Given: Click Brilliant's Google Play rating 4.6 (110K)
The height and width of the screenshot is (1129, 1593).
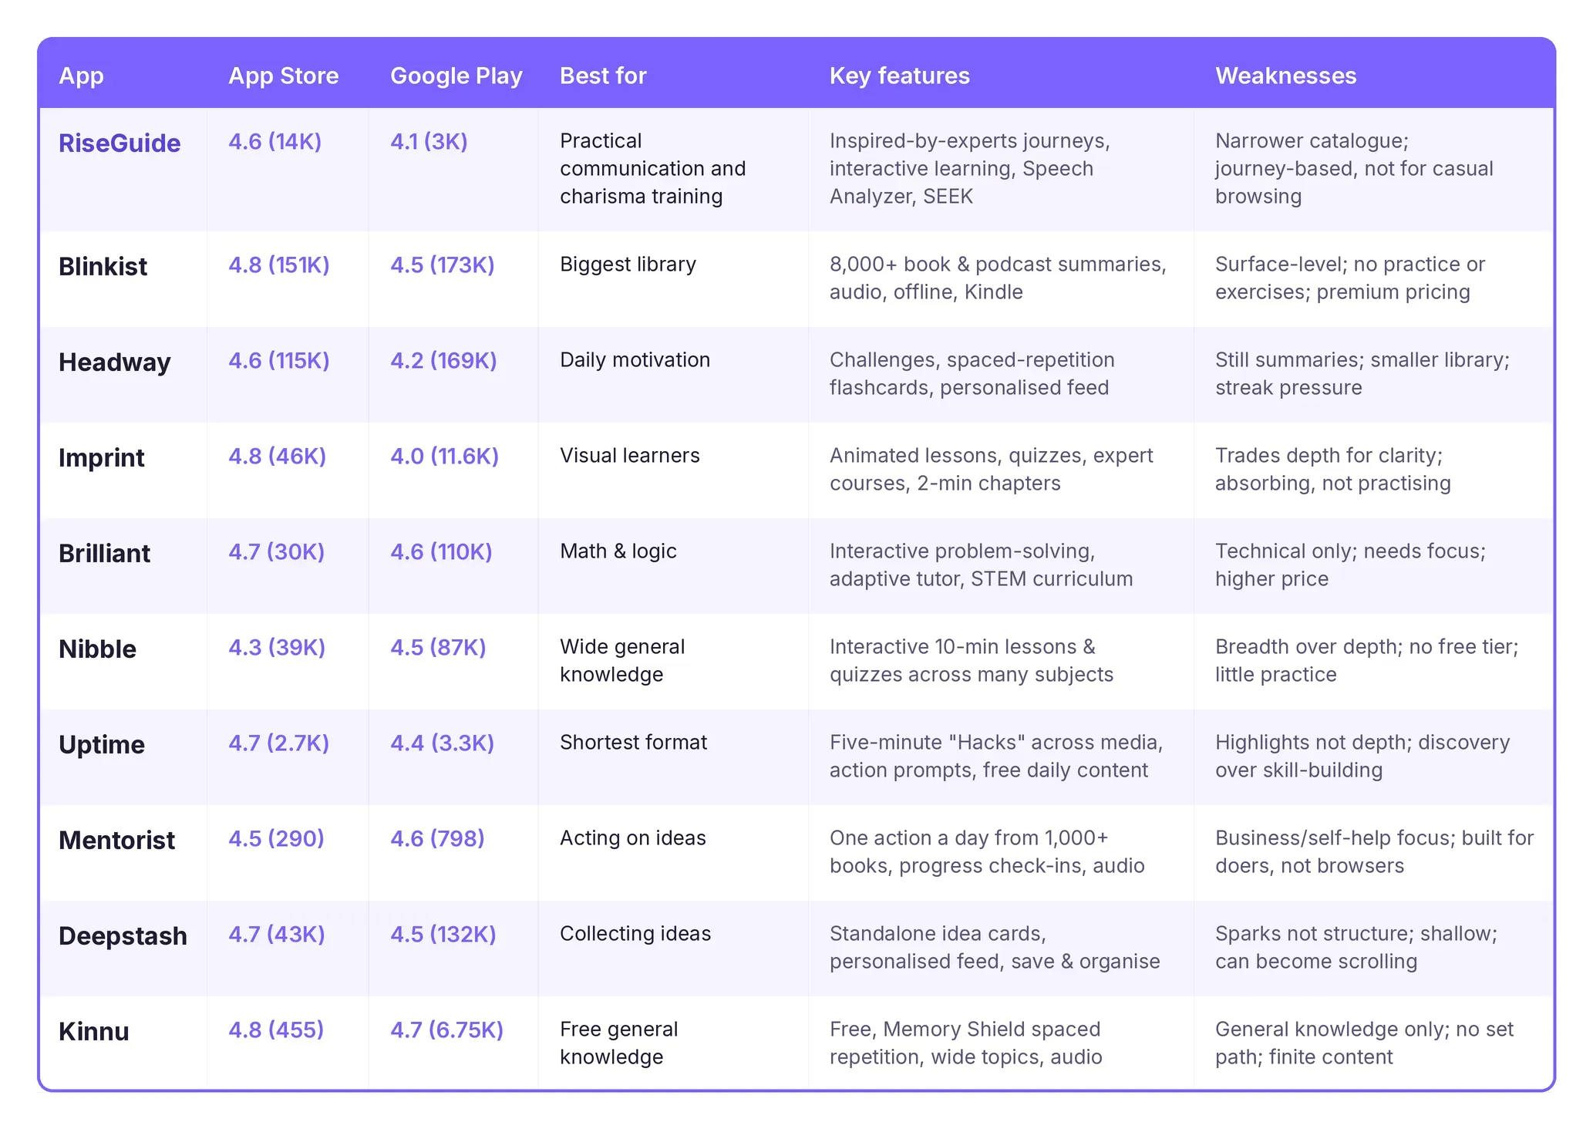Looking at the screenshot, I should click(x=441, y=551).
